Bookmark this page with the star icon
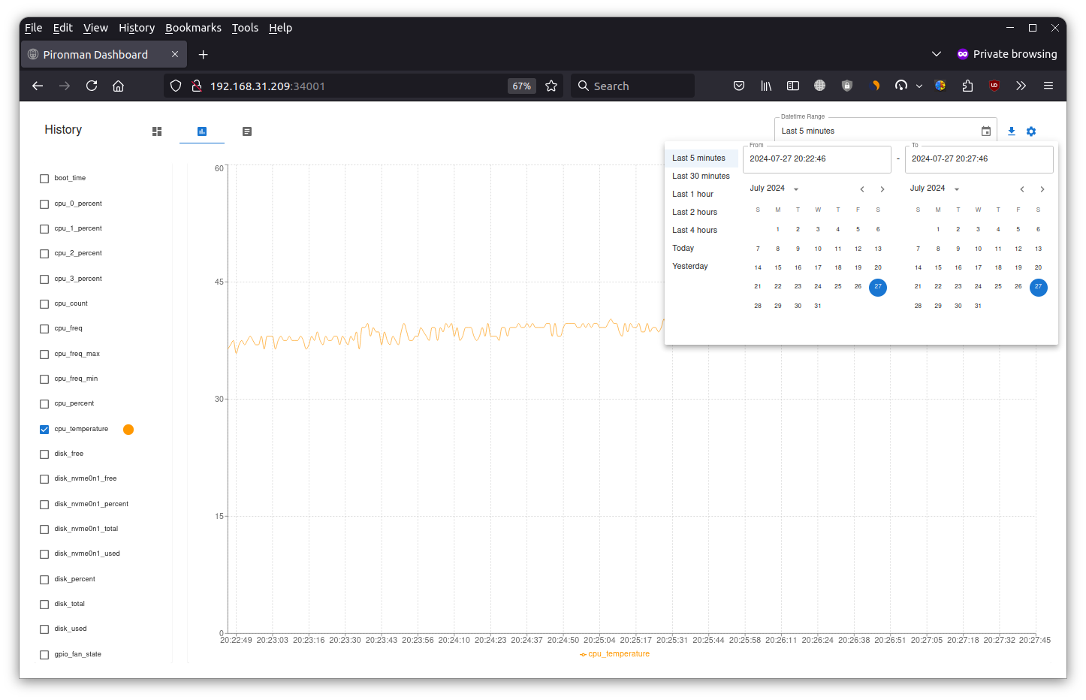Viewport: 1086px width, 700px height. [x=551, y=86]
